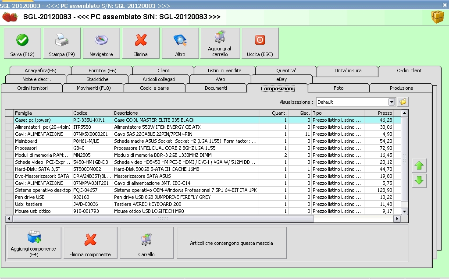Open the Articoli collegati tab
449x279 pixels.
[159, 79]
